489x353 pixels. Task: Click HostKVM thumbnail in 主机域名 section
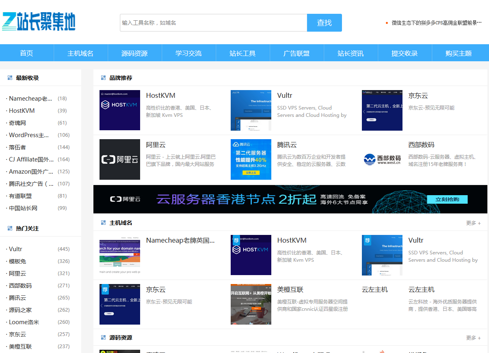coord(251,255)
